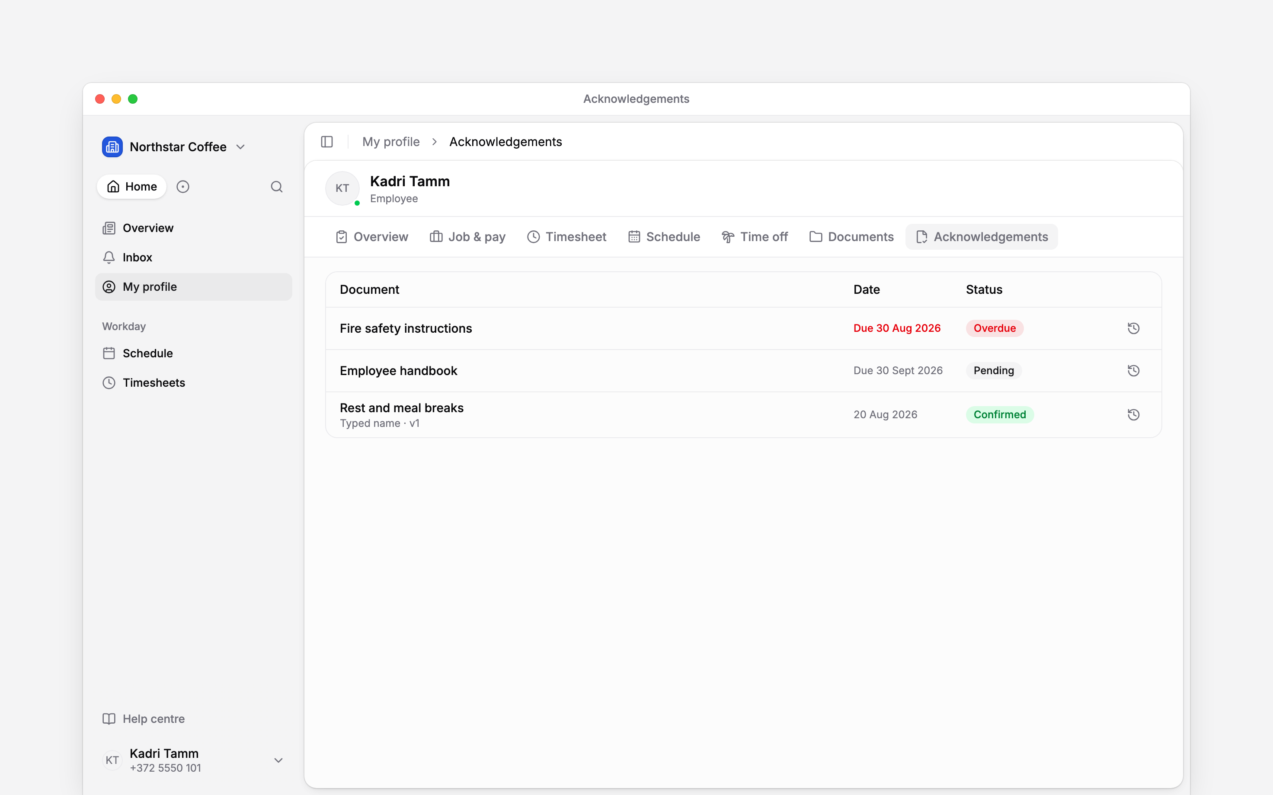View history for Fire safety instructions

tap(1134, 328)
